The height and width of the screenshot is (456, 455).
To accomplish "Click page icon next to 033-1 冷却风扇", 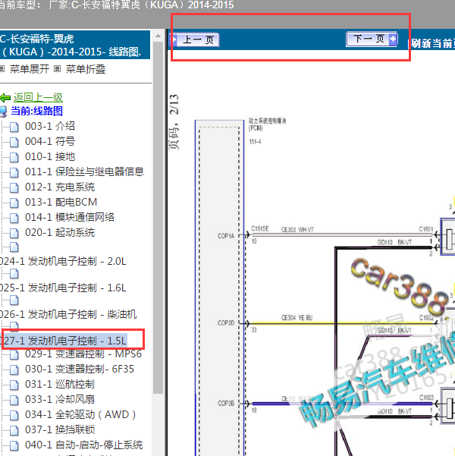I will click(14, 400).
